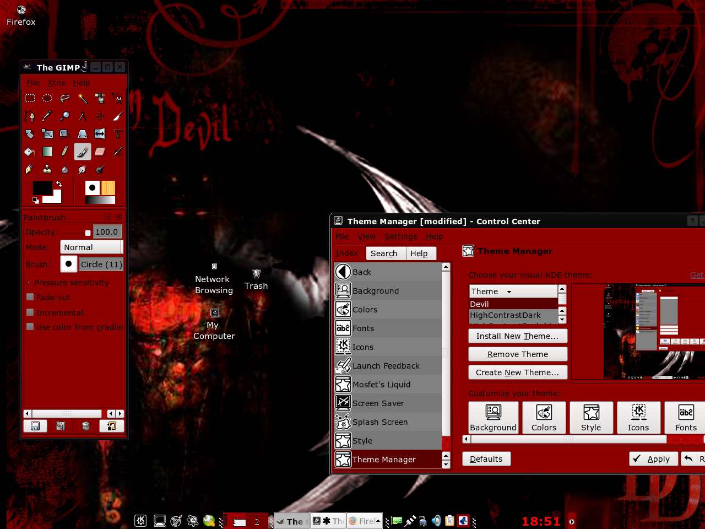
Task: Click the volume speaker icon in system tray
Action: (x=436, y=521)
